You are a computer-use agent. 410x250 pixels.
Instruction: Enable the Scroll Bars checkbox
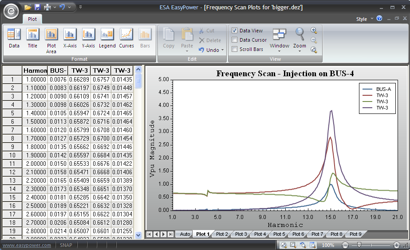click(235, 49)
